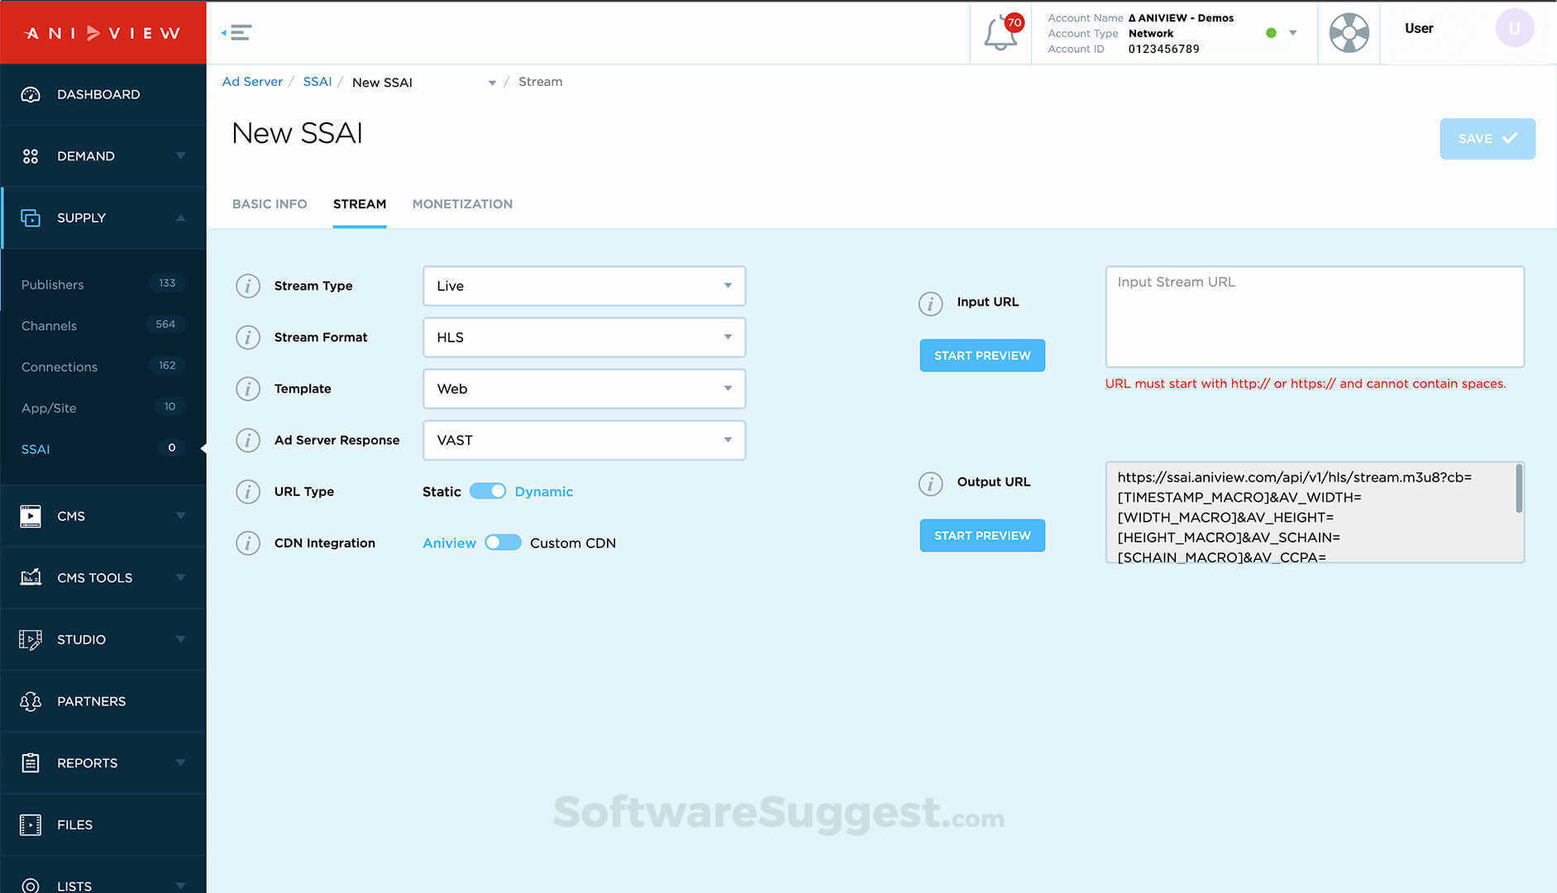Open the Partners section icon
Screen dimensions: 1557x893
pyautogui.click(x=31, y=700)
